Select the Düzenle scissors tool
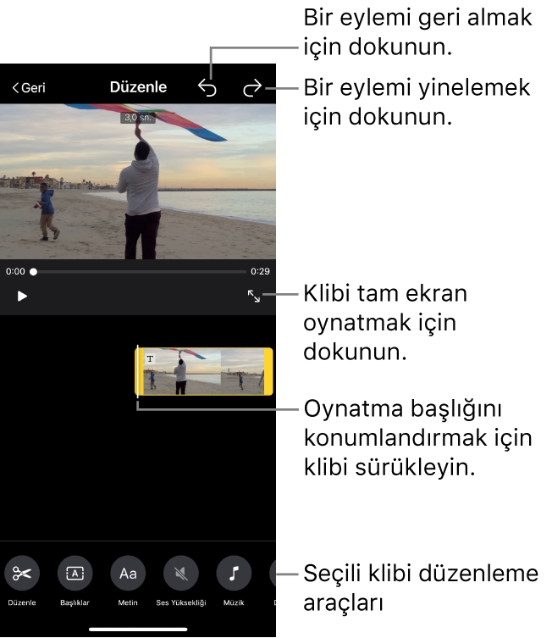The width and height of the screenshot is (552, 638). 22,574
